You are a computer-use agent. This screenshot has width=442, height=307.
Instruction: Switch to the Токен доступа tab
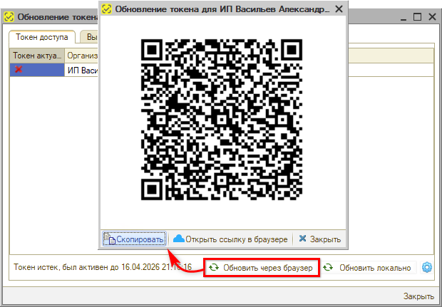pos(41,37)
